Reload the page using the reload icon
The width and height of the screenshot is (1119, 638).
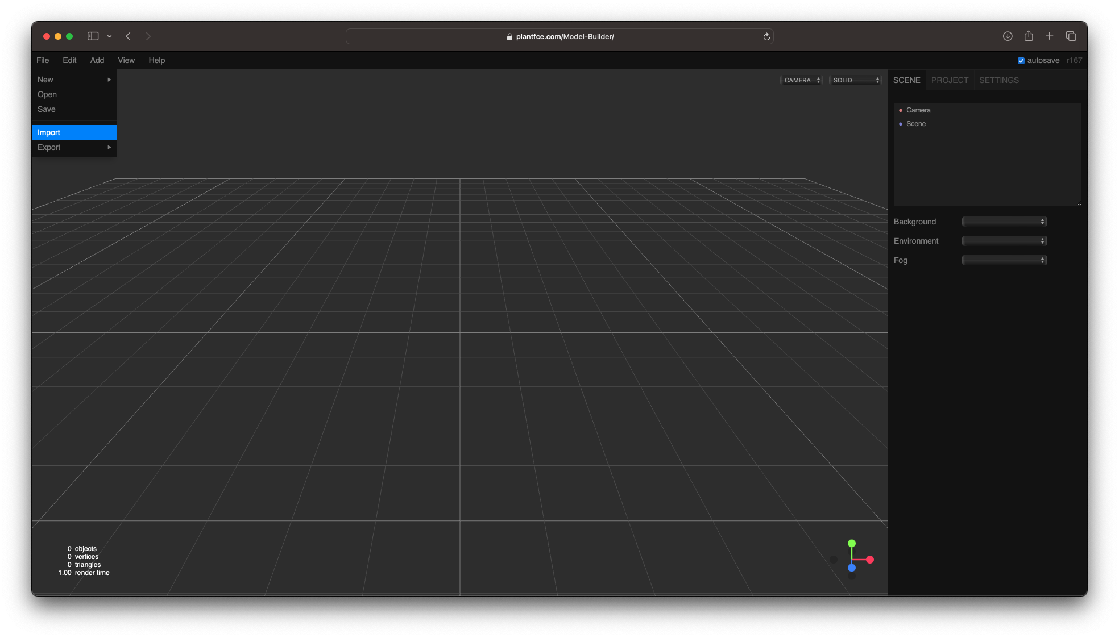[x=766, y=36]
